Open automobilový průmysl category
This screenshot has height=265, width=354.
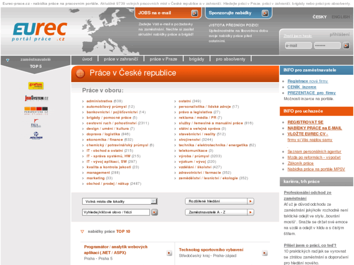[107, 106]
